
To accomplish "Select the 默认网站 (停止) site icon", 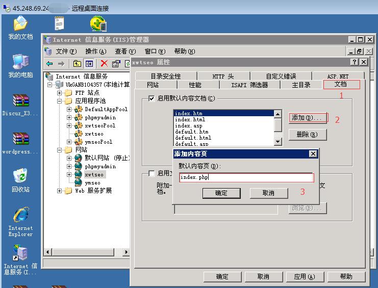I will point(79,158).
